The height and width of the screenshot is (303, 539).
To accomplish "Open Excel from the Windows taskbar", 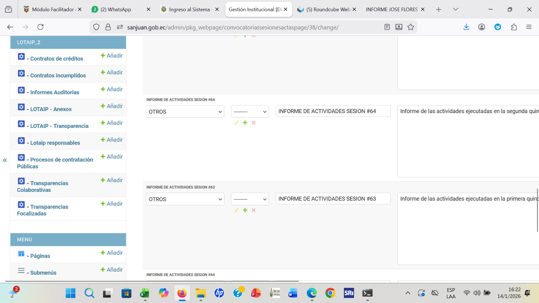I will [145, 293].
